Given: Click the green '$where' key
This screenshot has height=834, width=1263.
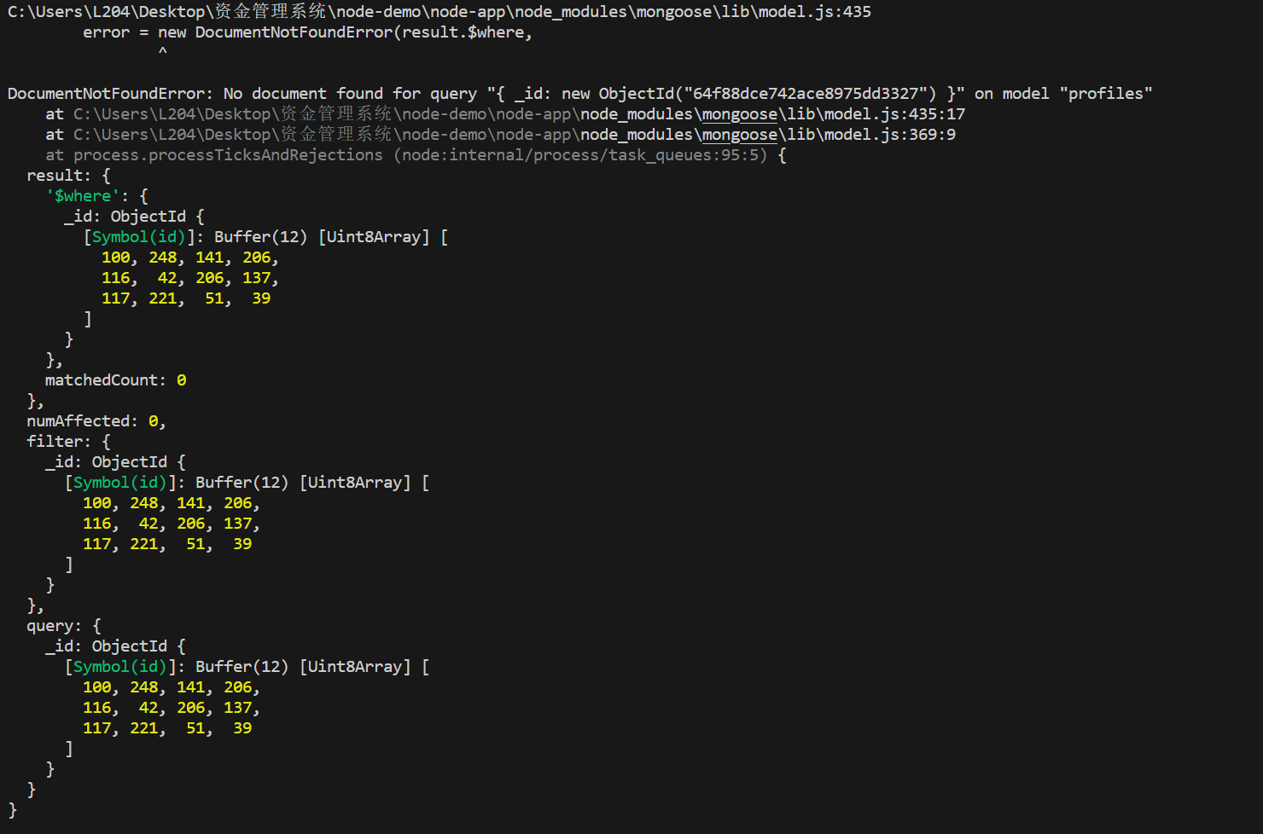Looking at the screenshot, I should click(x=83, y=196).
